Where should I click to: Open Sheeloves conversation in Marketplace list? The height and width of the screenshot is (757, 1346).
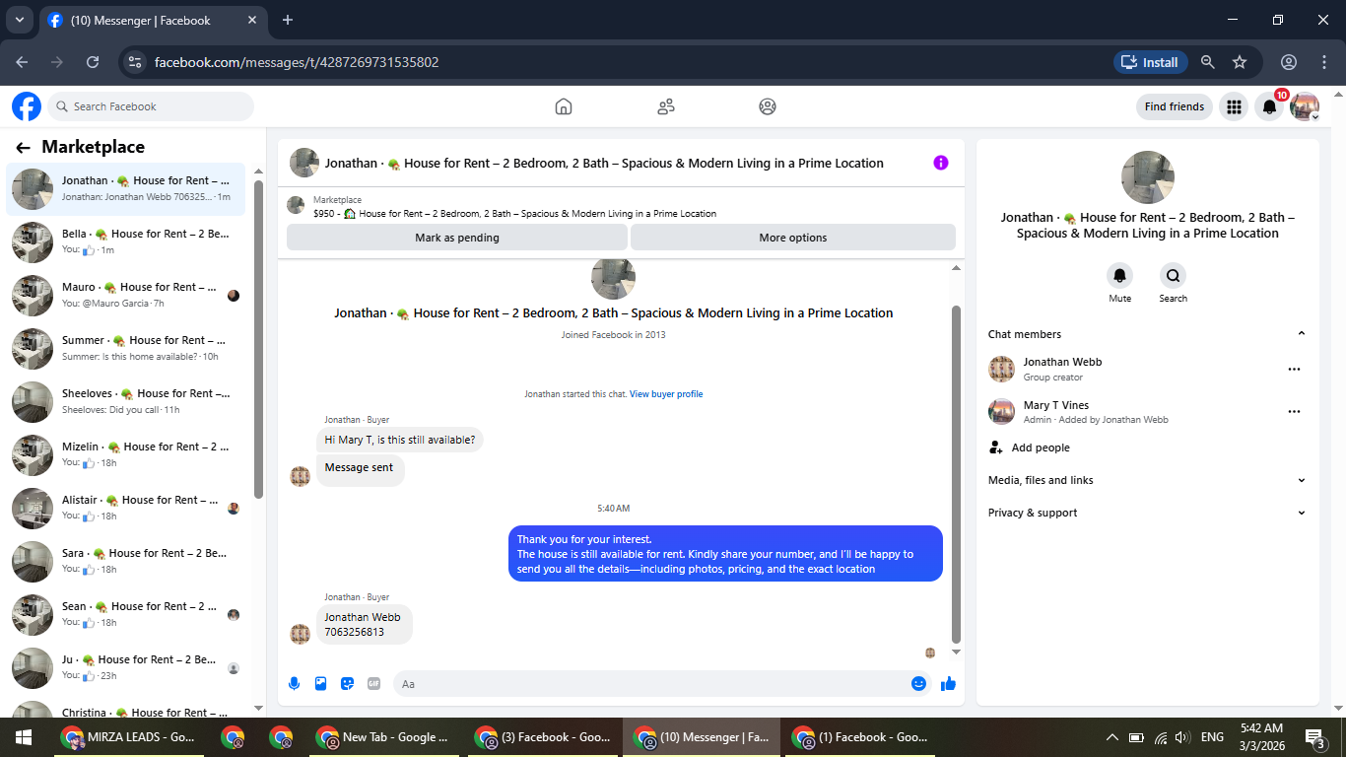click(x=126, y=402)
